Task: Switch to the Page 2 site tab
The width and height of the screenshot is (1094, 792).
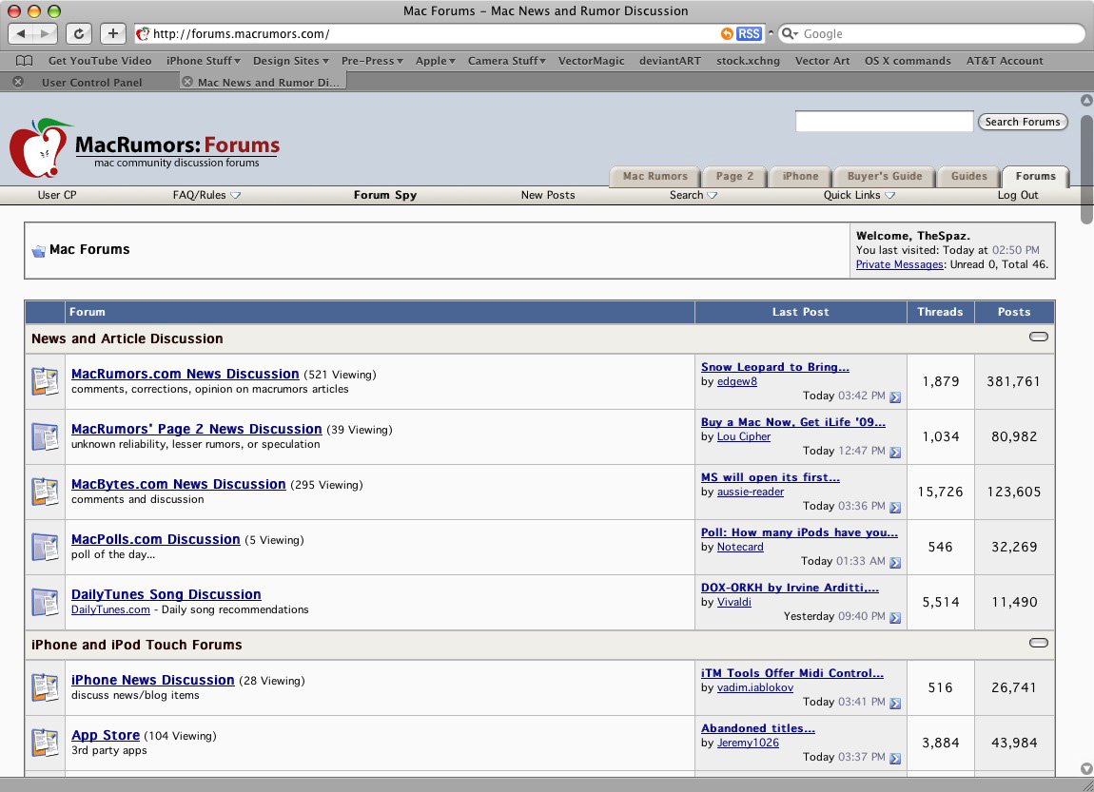Action: coord(734,177)
